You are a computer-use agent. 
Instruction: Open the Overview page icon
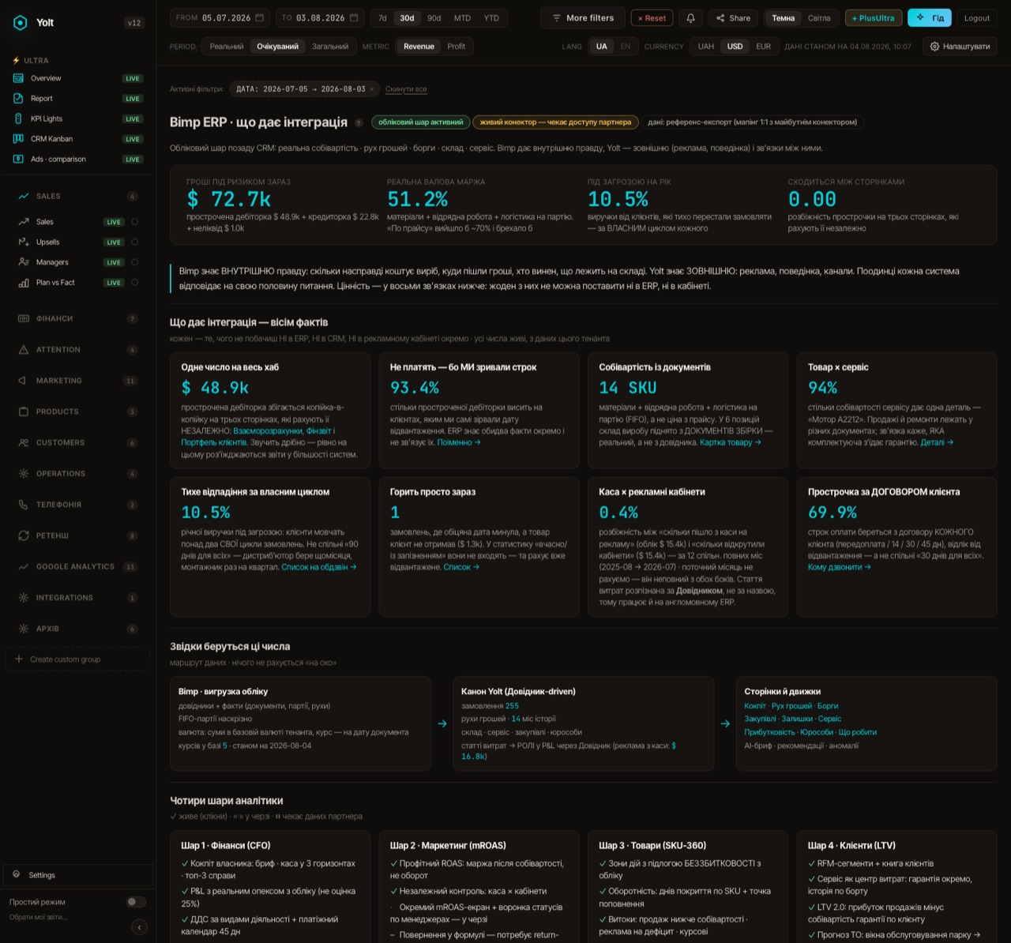tap(18, 78)
